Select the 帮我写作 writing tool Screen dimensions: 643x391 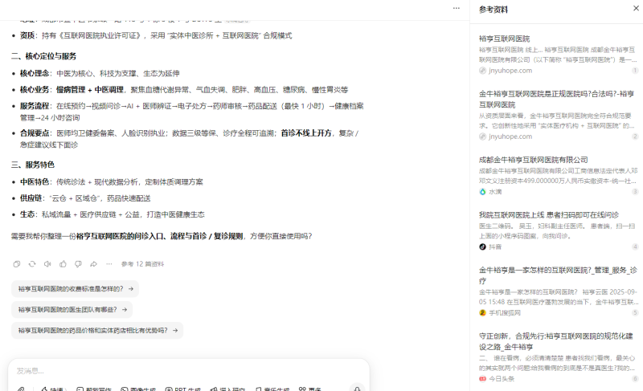coord(94,389)
